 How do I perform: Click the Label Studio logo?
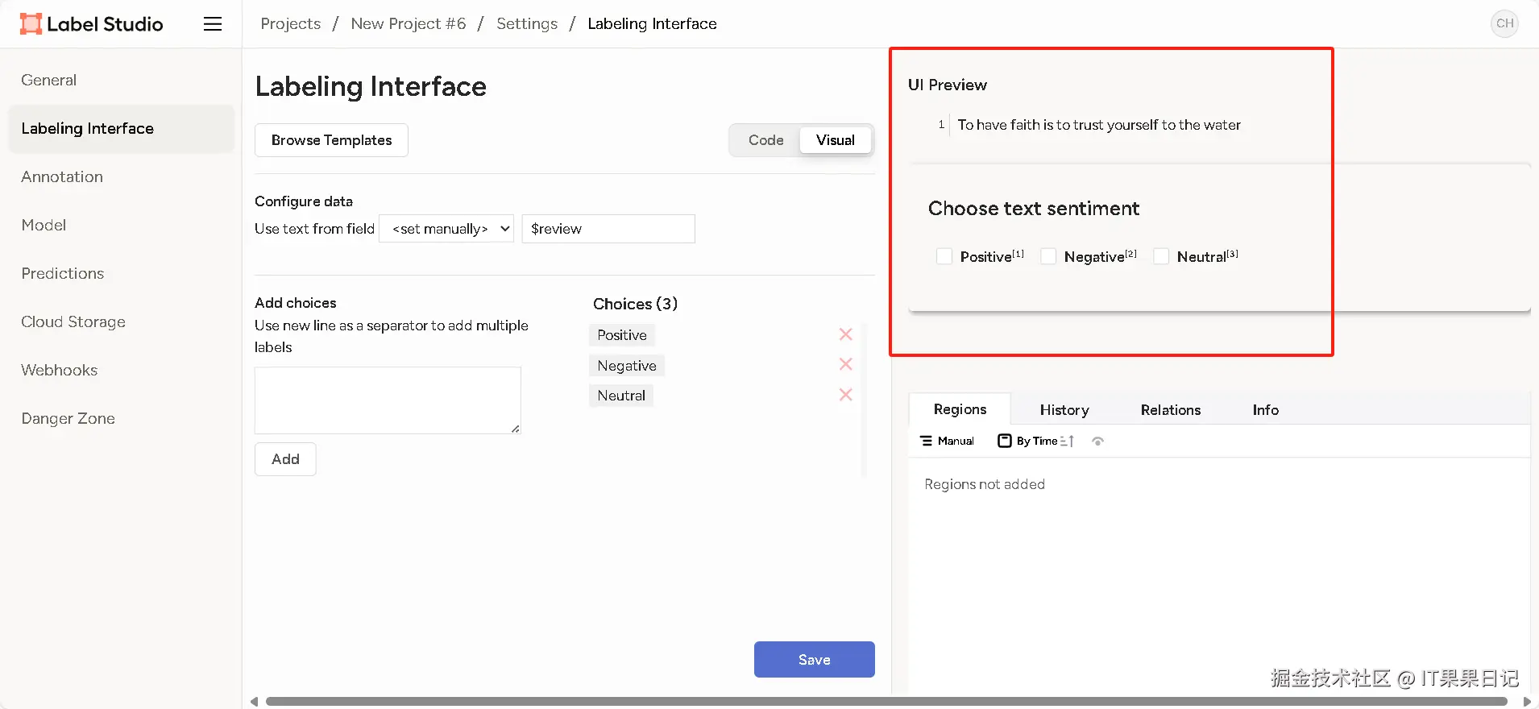coord(91,24)
